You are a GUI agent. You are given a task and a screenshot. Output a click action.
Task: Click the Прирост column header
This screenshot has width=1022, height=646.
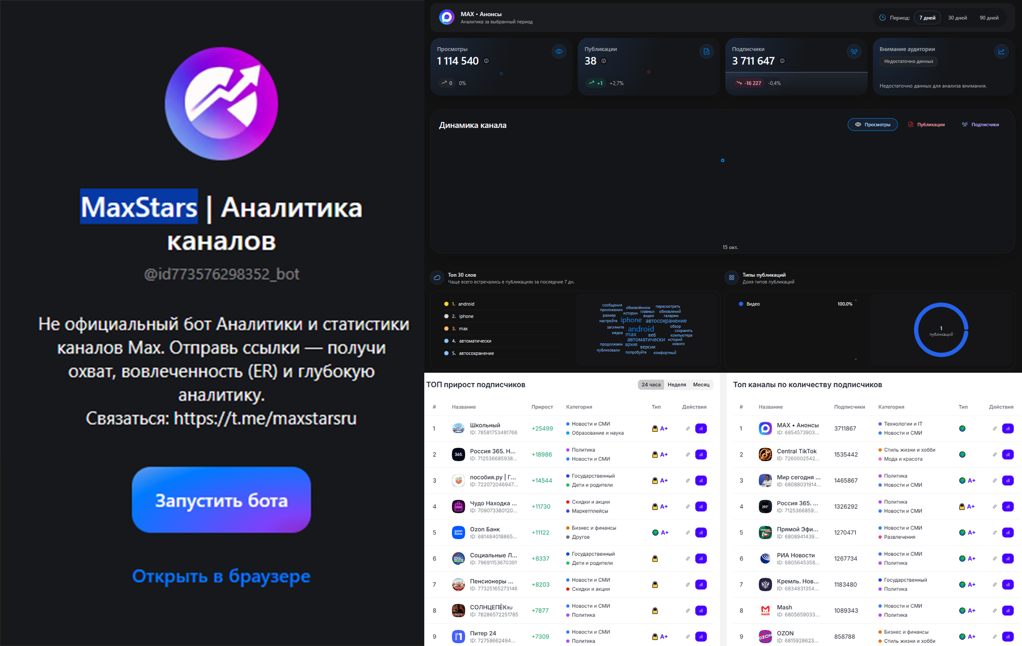click(x=542, y=407)
